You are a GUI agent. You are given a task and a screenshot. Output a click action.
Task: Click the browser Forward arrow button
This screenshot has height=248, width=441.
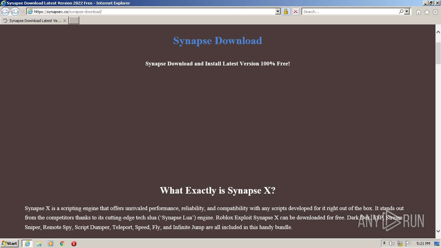click(15, 11)
